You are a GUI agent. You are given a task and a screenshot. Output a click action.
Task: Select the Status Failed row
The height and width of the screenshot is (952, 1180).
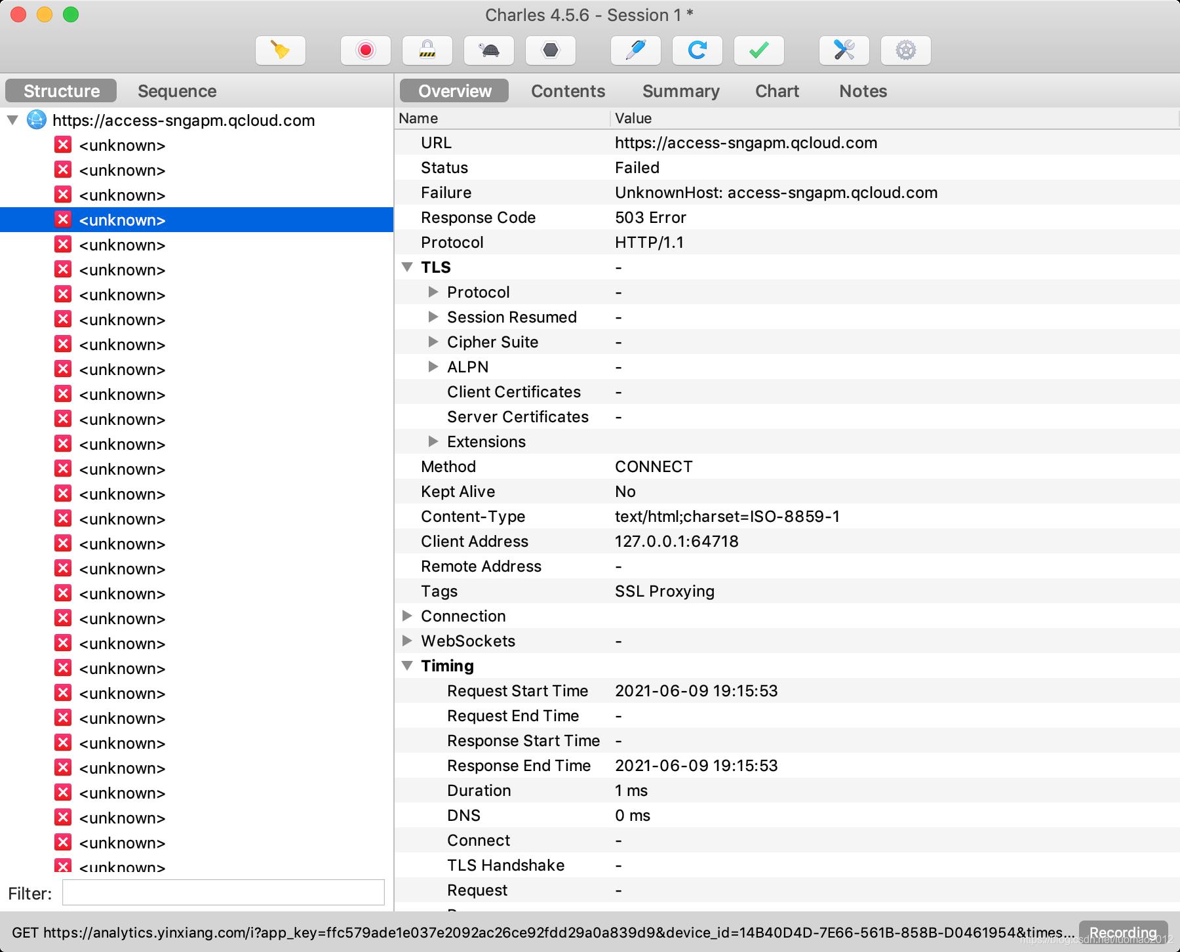(787, 167)
